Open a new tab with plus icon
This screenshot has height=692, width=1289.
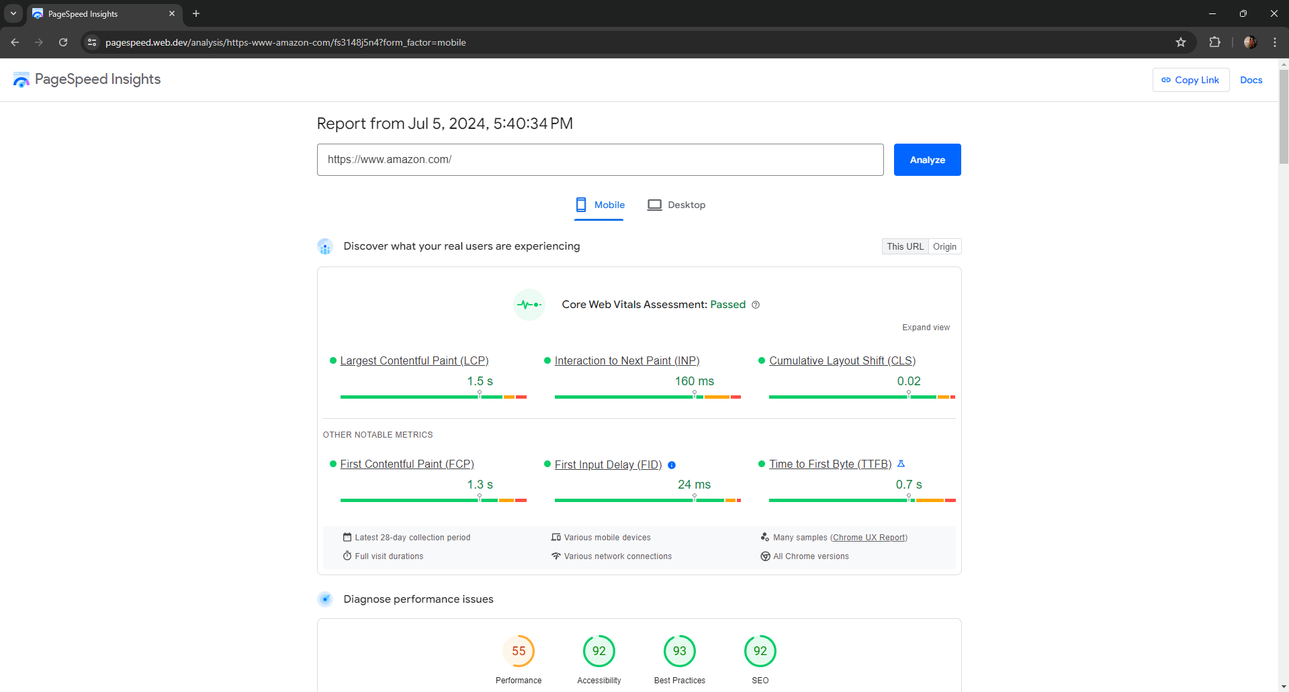[196, 13]
